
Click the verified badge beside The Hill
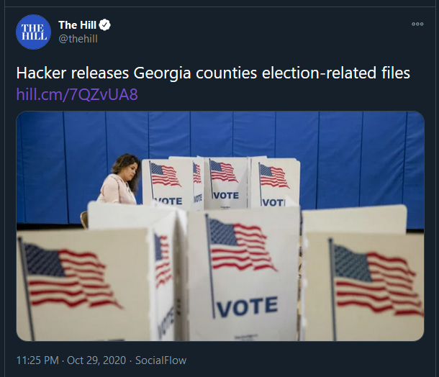pyautogui.click(x=105, y=25)
